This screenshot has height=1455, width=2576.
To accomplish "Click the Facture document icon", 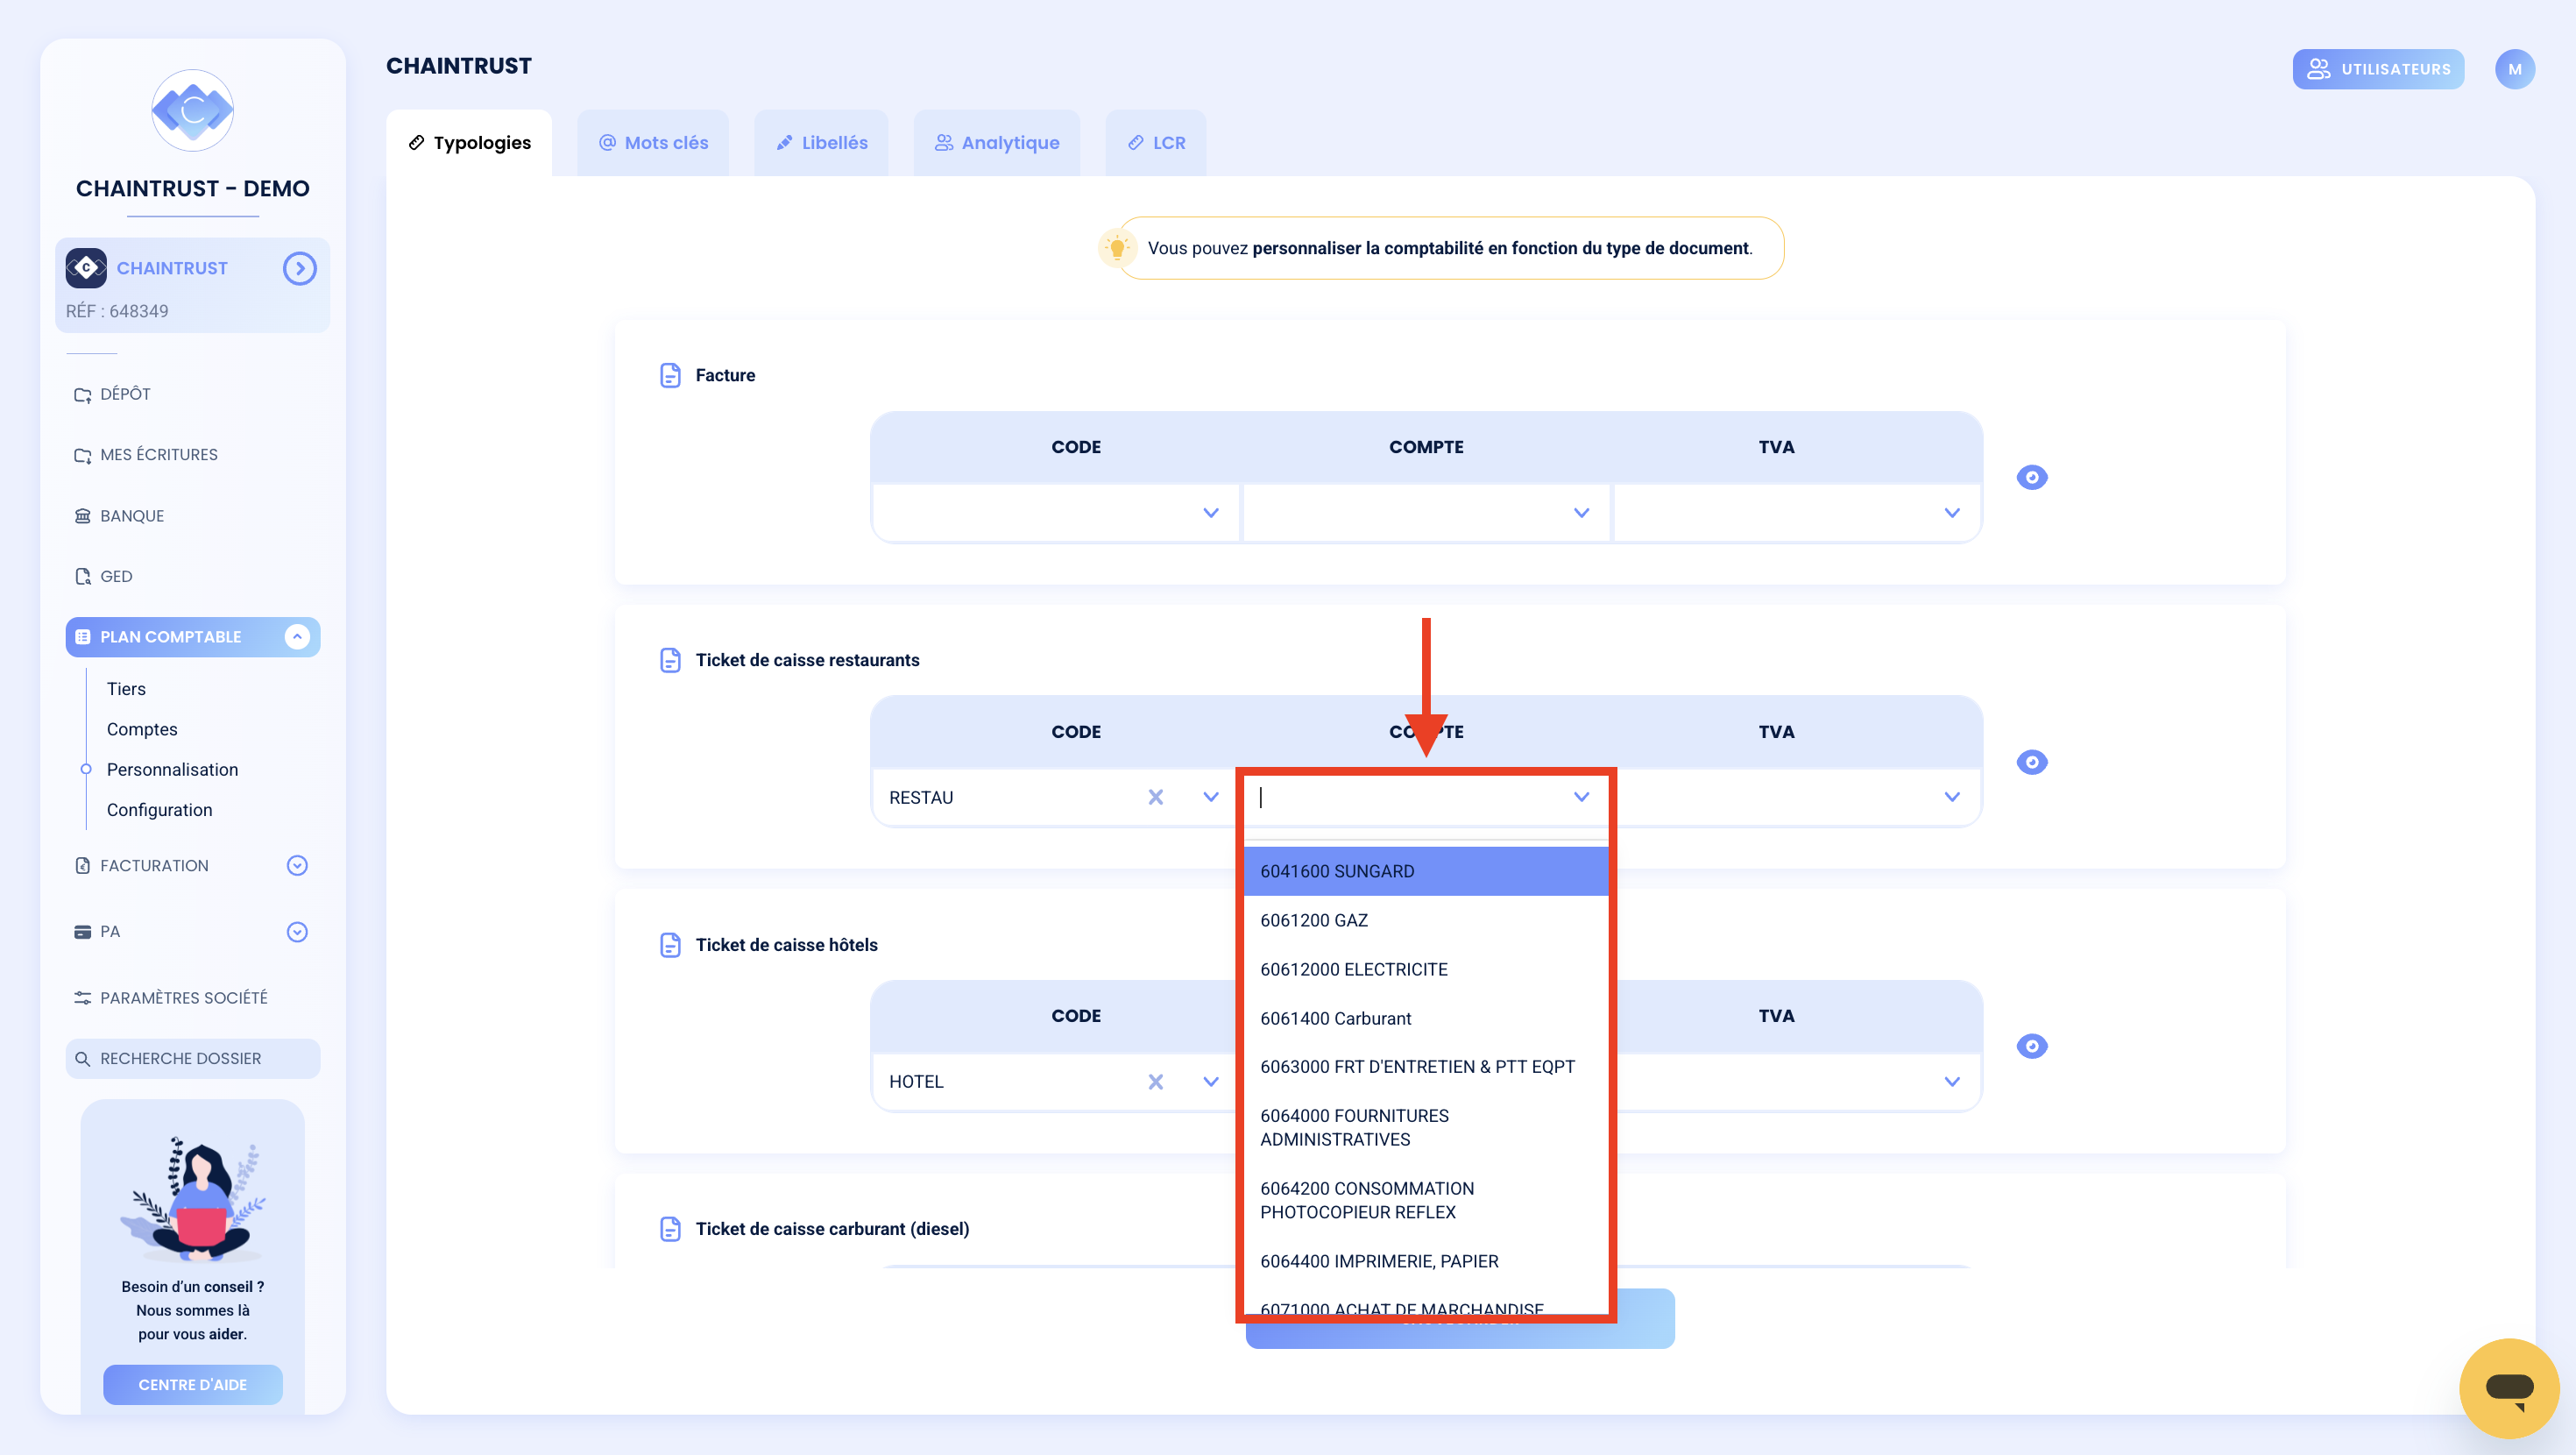I will [670, 375].
